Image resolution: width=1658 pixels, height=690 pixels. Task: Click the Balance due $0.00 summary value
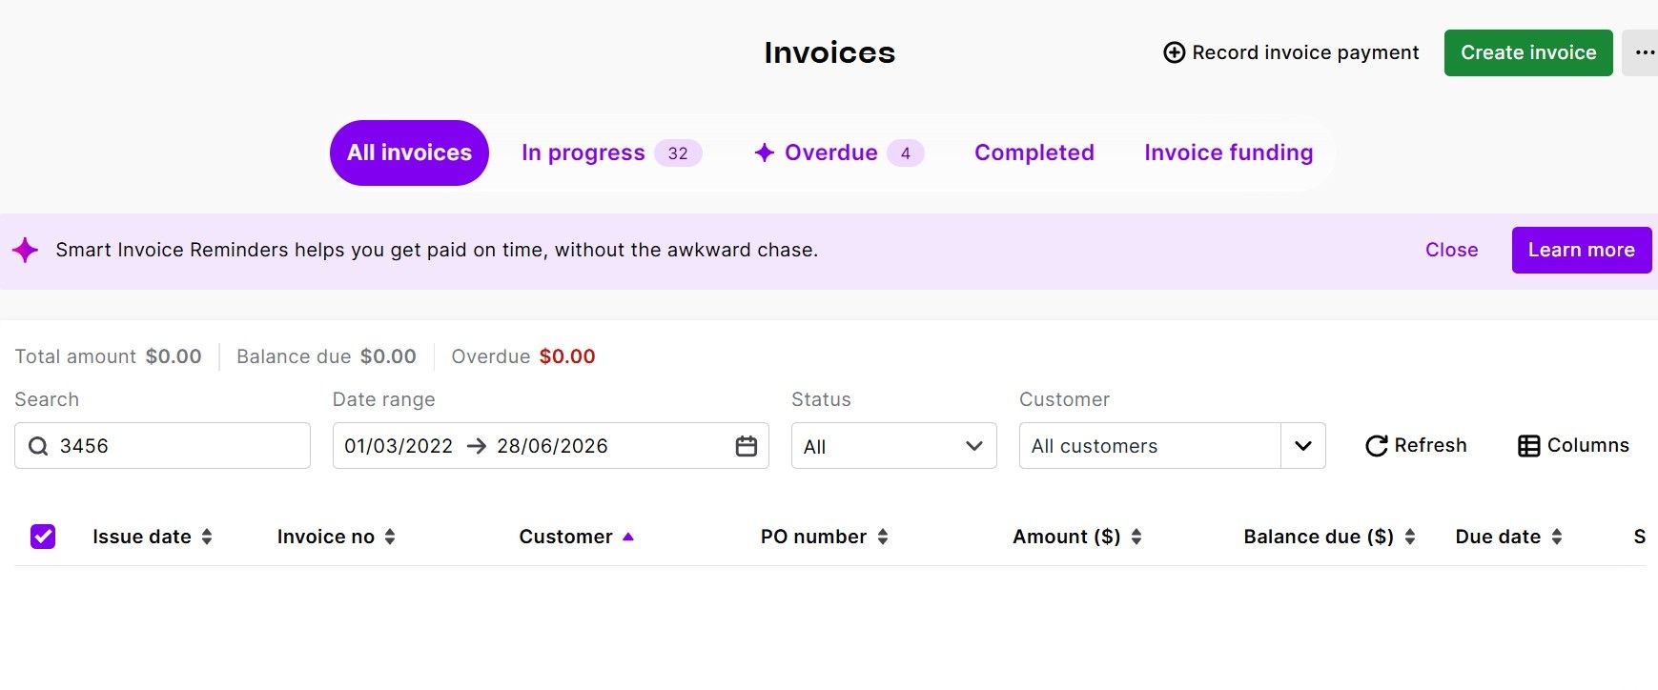[388, 356]
